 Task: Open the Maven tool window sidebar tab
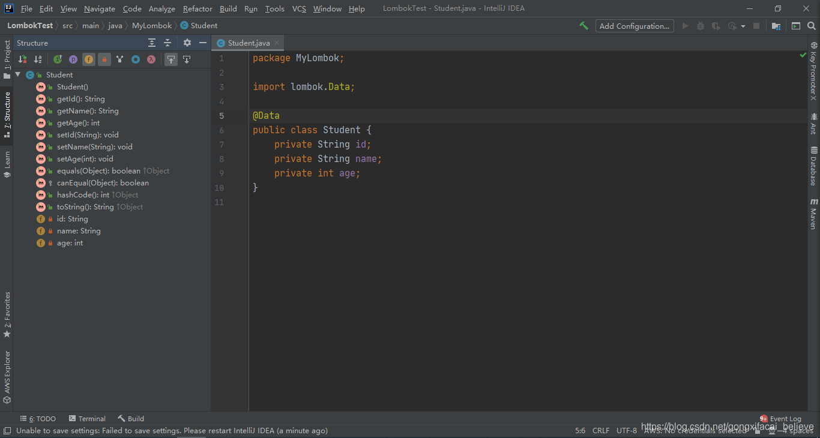813,214
